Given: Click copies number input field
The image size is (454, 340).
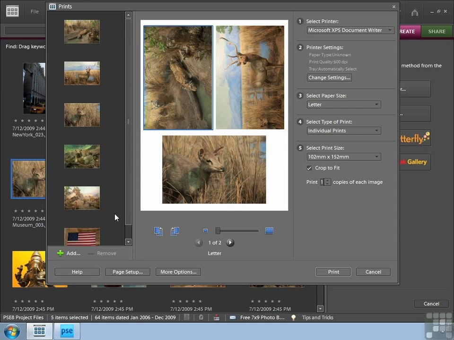Looking at the screenshot, I should tap(322, 182).
